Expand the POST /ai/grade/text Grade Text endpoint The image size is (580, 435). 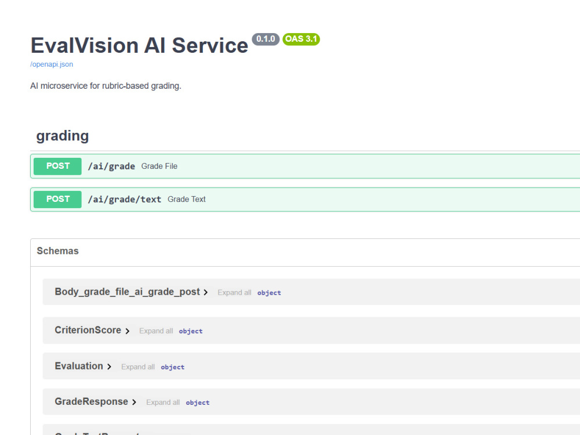tap(305, 200)
